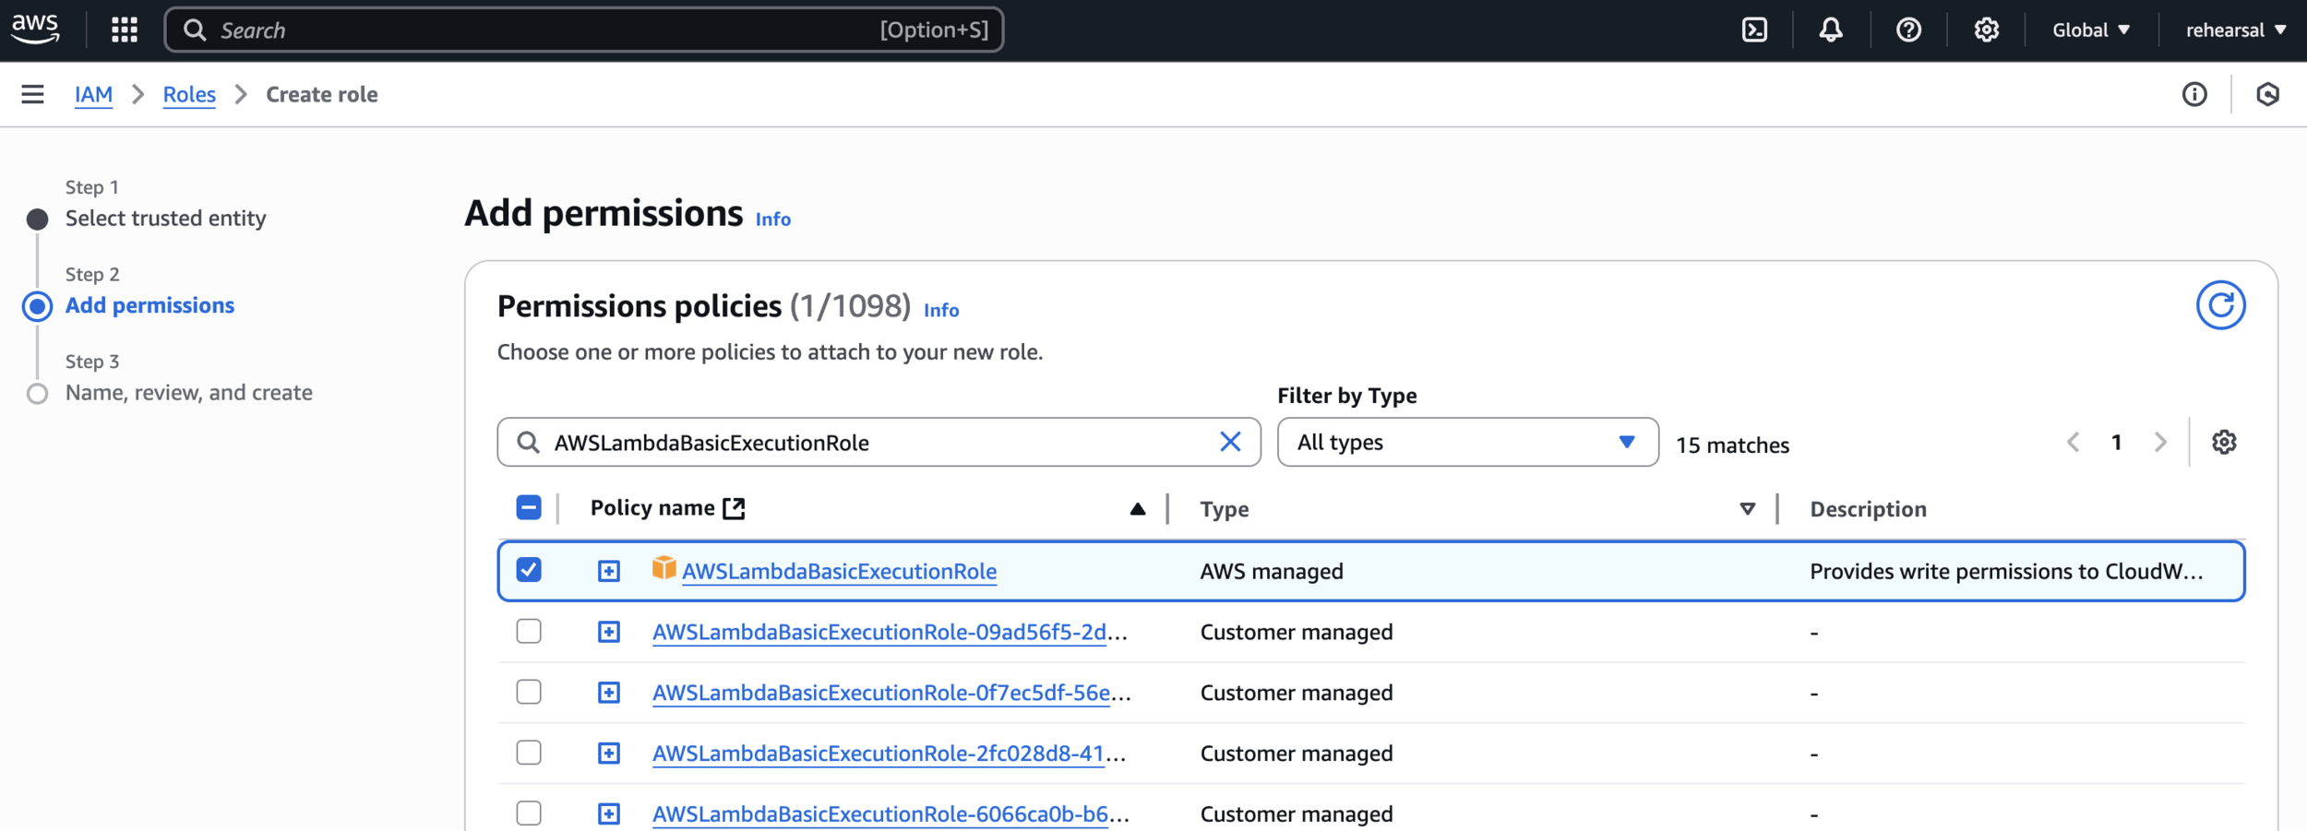
Task: Open console settings gear in top bar
Action: coord(1986,30)
